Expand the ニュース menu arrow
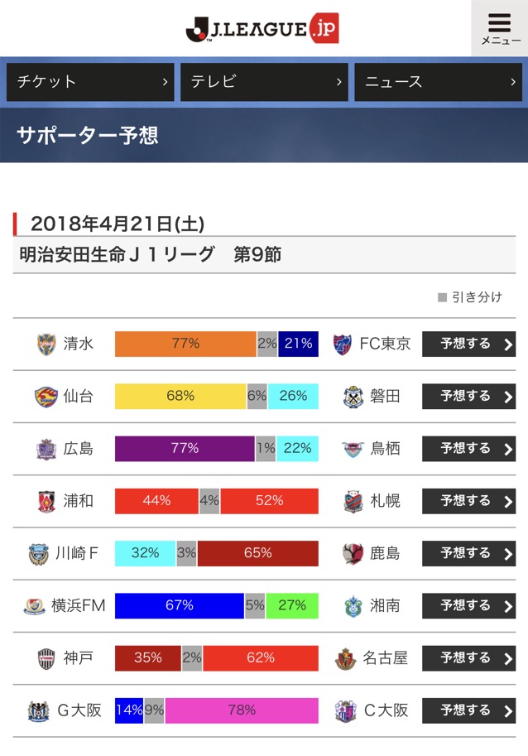 coord(513,82)
